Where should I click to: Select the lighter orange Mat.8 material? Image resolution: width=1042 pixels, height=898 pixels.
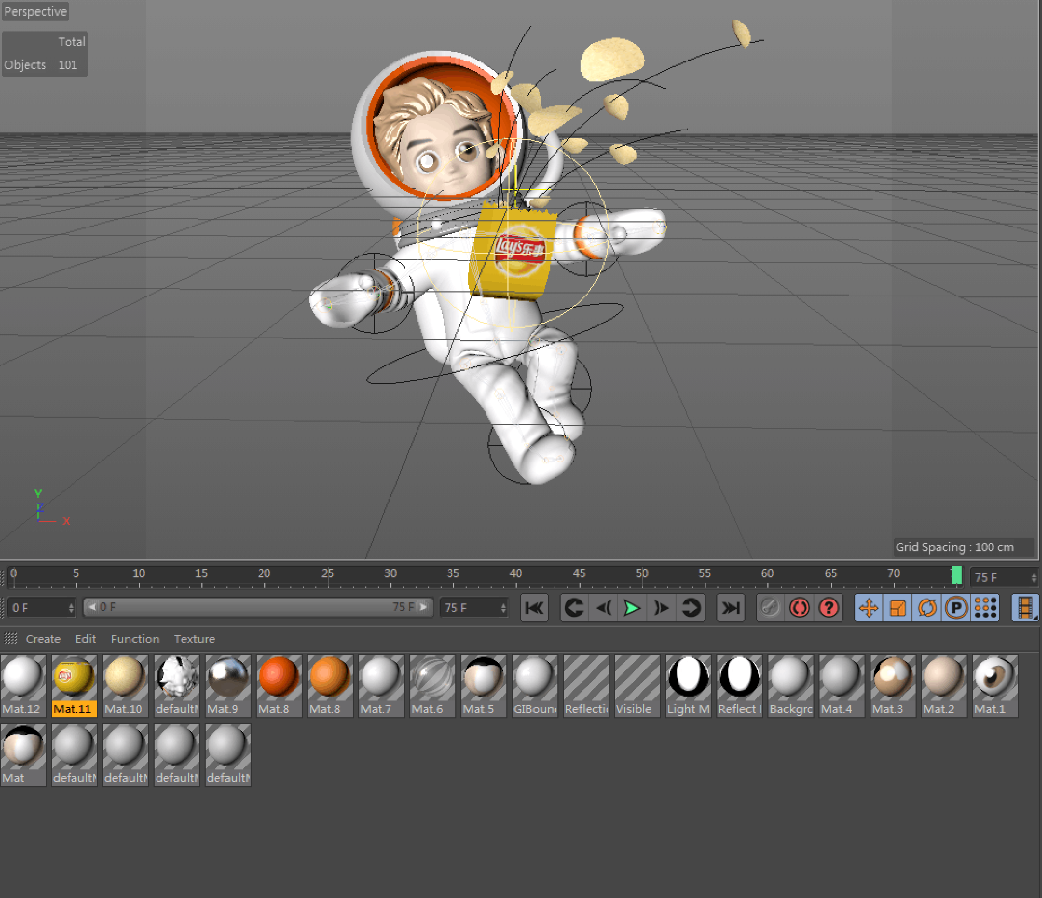click(x=330, y=686)
